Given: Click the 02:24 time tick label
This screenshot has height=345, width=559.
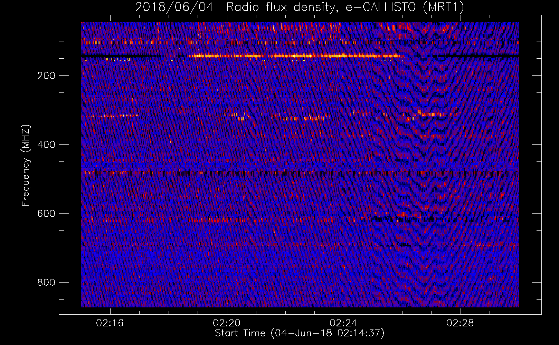Looking at the screenshot, I should 343,323.
